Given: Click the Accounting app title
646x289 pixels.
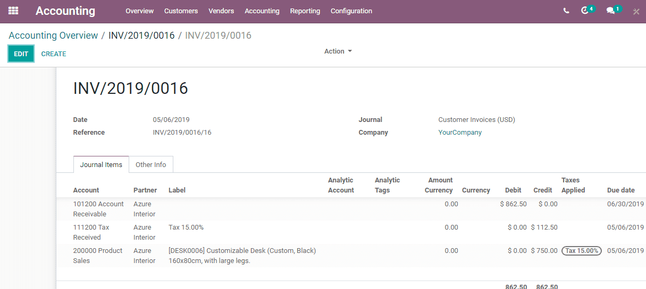Looking at the screenshot, I should (65, 11).
